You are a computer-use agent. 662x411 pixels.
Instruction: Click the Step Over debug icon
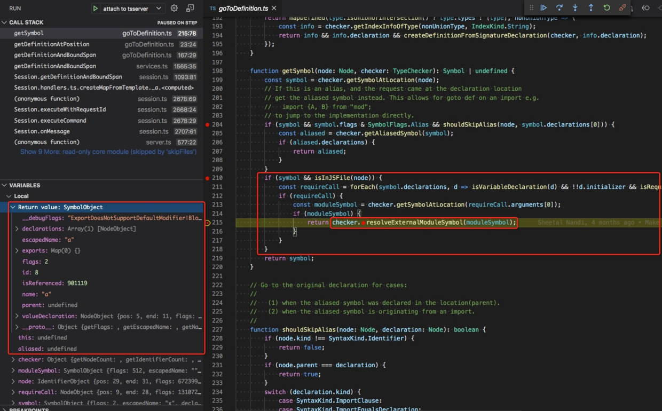(559, 8)
